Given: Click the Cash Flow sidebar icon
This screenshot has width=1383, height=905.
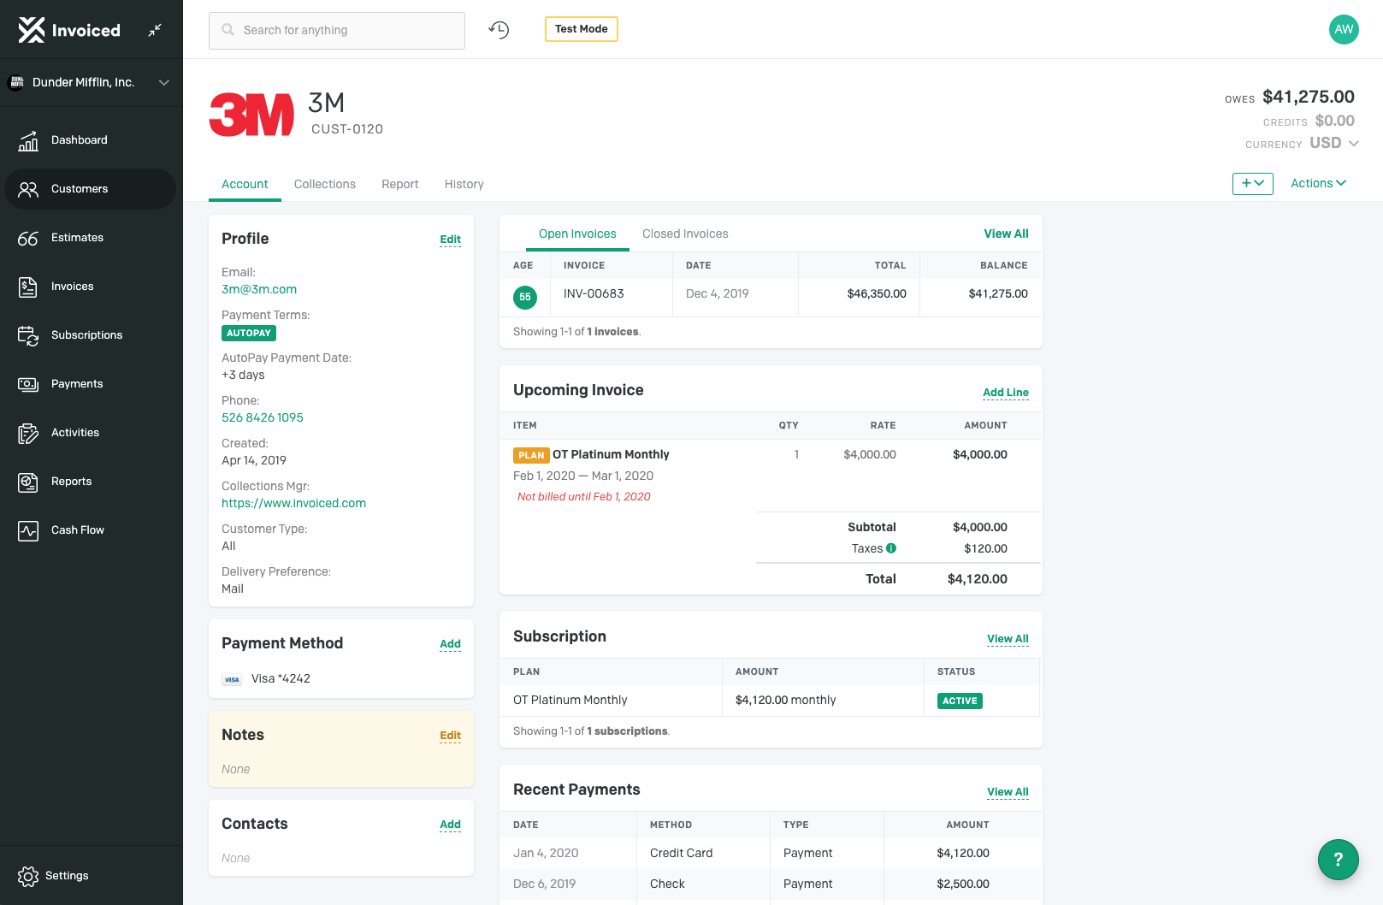Looking at the screenshot, I should (28, 530).
